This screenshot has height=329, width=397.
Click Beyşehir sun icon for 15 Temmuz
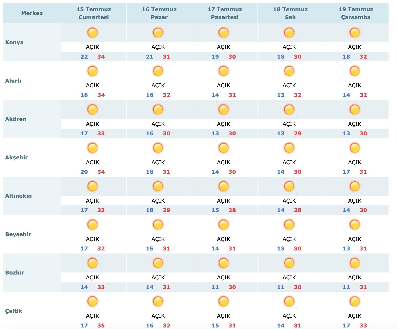pos(92,225)
